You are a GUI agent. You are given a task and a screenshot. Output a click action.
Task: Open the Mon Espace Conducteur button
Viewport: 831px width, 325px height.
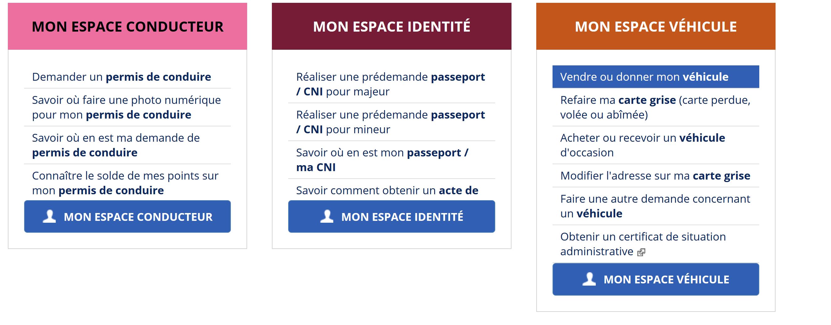pos(127,216)
